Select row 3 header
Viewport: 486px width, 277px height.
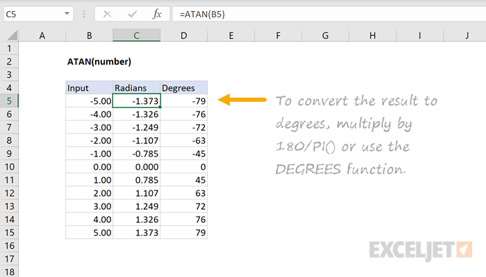(9, 75)
